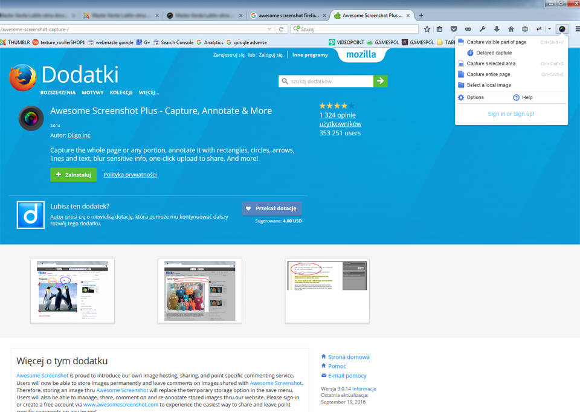The width and height of the screenshot is (580, 412).
Task: Open 'Pomoc' link in sidebar
Action: pyautogui.click(x=337, y=366)
